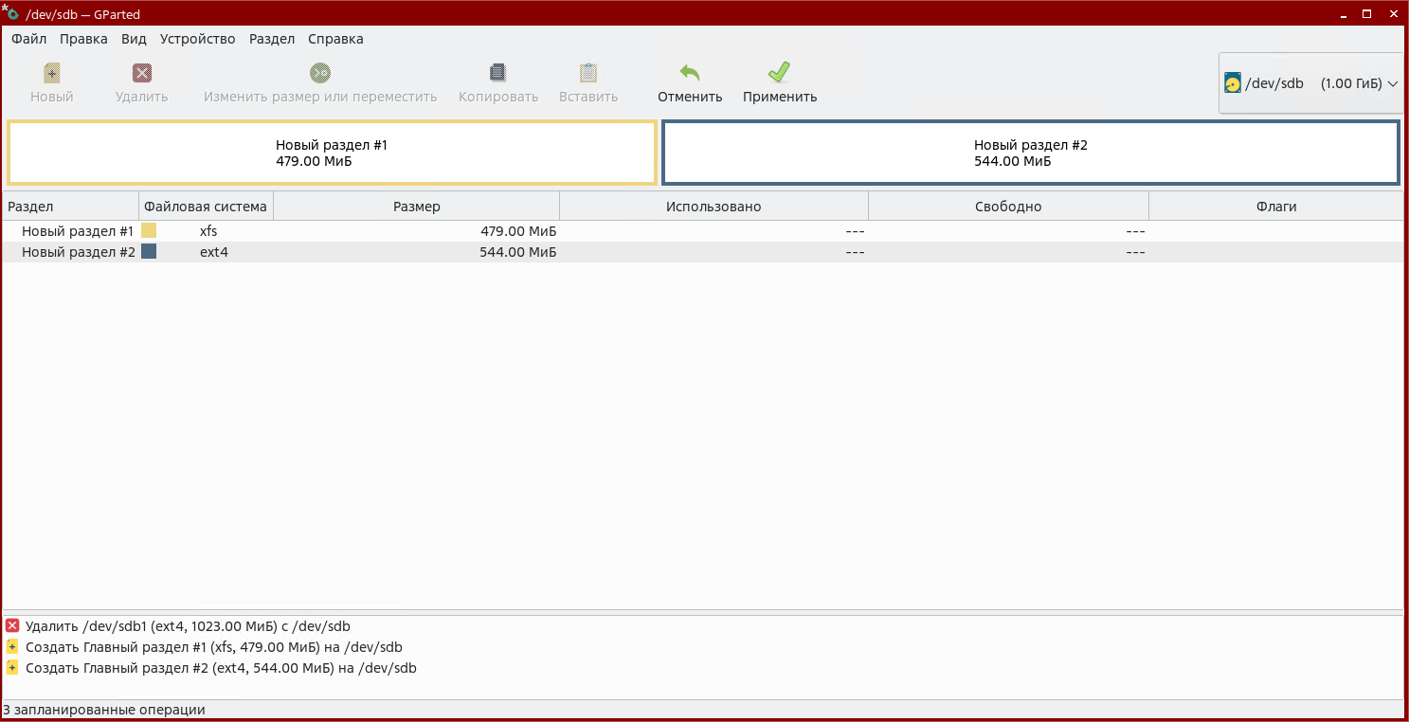Click the Раздел column header
The width and height of the screenshot is (1409, 722).
pos(71,206)
